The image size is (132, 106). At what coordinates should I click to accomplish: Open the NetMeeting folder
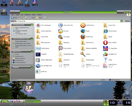coord(60,43)
